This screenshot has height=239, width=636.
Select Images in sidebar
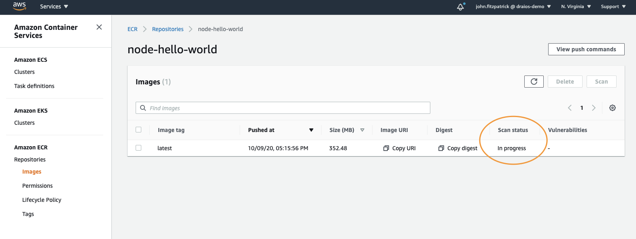pos(32,172)
